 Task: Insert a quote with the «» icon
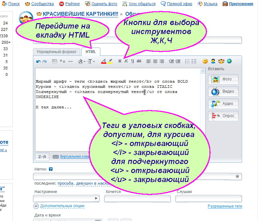pyautogui.click(x=62, y=61)
